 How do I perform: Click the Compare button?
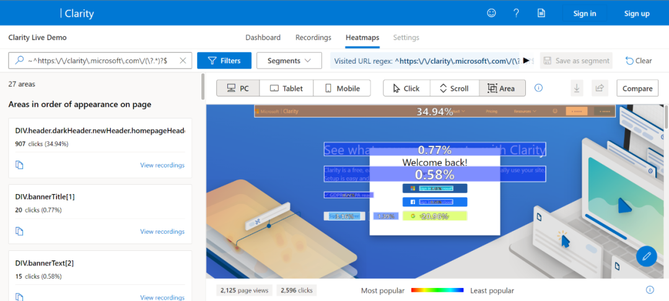tap(637, 88)
